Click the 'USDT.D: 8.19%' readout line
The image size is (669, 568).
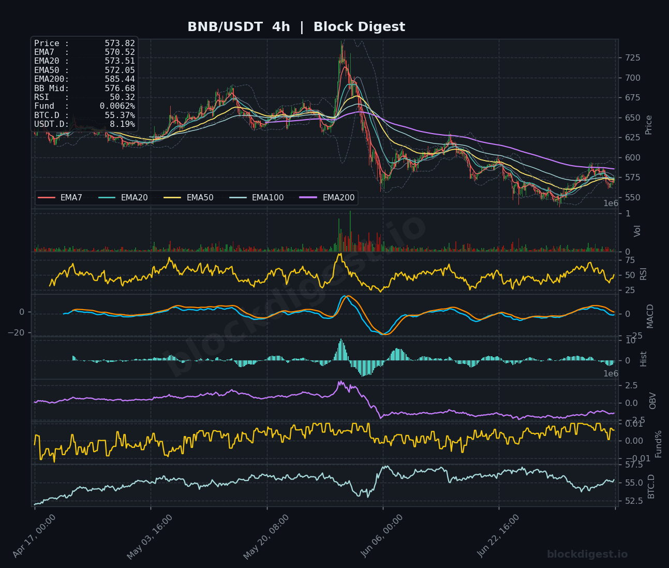84,124
